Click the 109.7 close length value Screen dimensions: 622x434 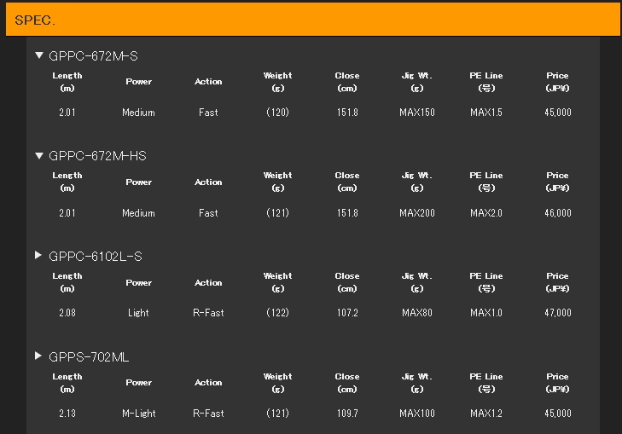[x=347, y=414]
